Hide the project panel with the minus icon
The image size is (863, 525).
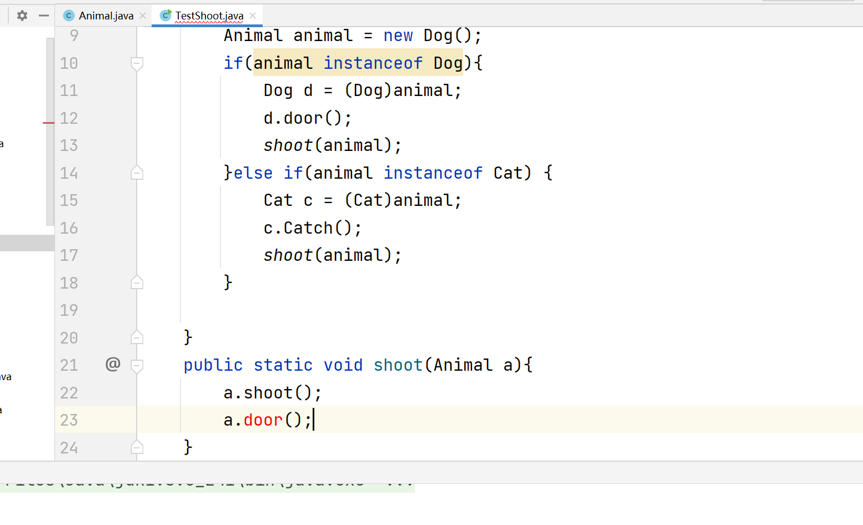[44, 16]
